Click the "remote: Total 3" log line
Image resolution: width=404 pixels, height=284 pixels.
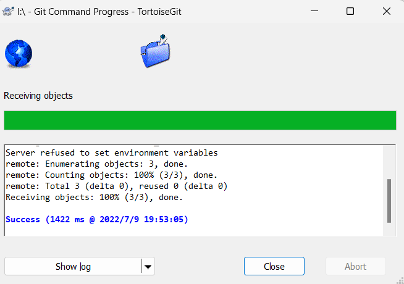tap(116, 186)
